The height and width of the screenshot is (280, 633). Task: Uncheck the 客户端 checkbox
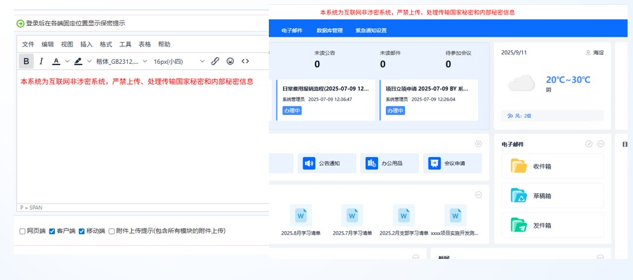pyautogui.click(x=52, y=231)
